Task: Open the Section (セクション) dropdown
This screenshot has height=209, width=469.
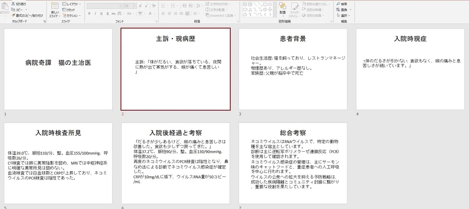Action: pos(72,15)
